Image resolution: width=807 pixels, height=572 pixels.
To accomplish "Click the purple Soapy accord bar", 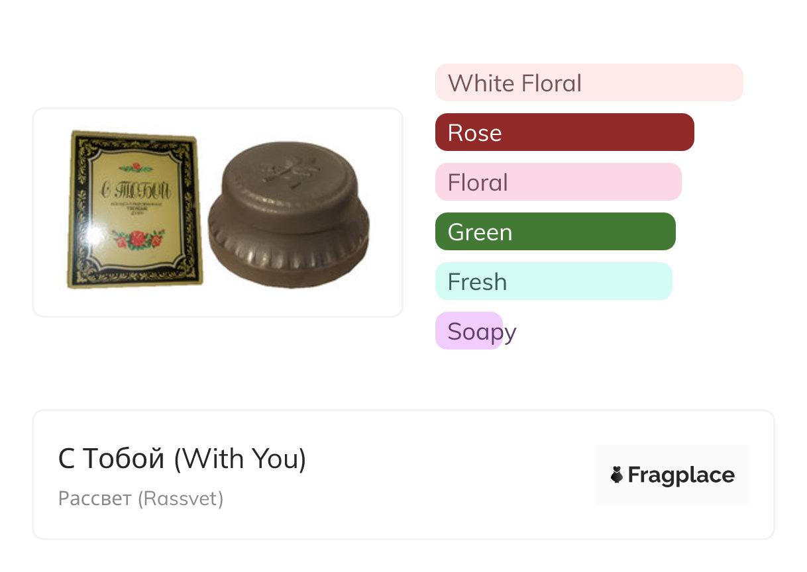I will (x=469, y=331).
